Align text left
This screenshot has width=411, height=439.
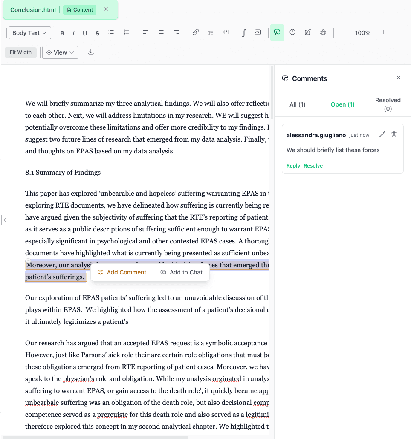coord(145,32)
